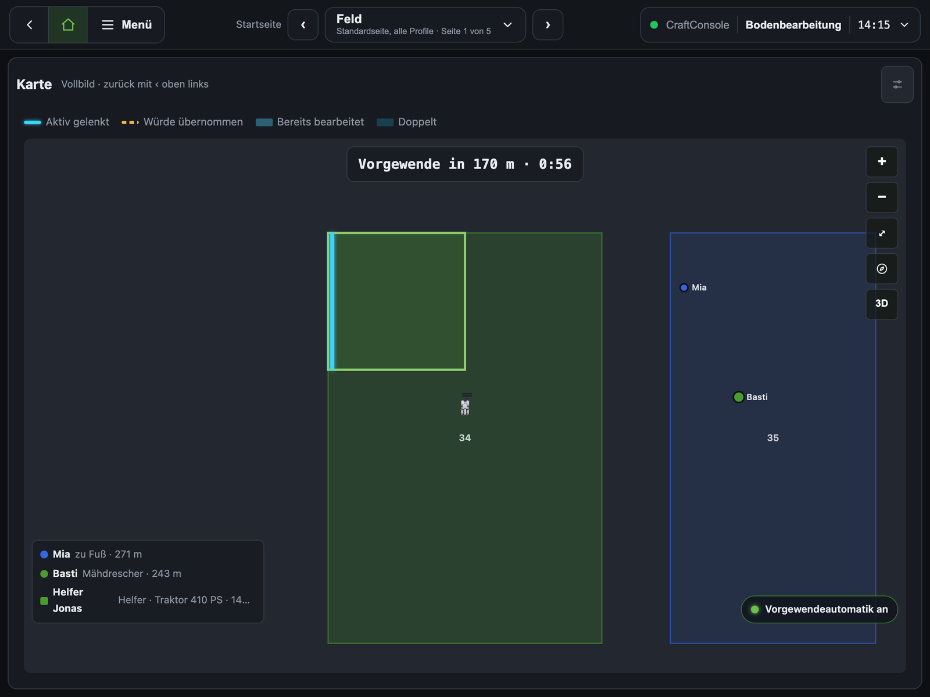Click the Karte panel title
The image size is (930, 697).
tap(34, 84)
